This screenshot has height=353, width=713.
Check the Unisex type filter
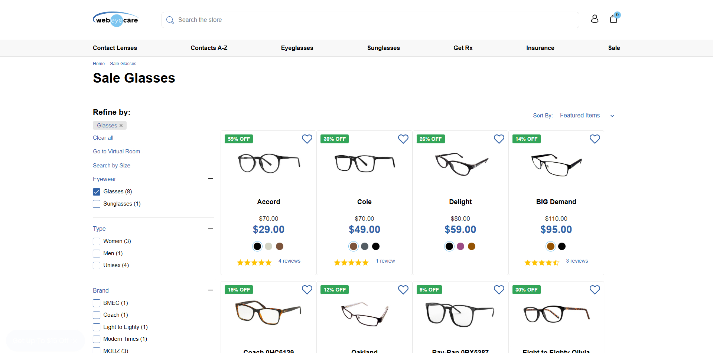tap(96, 265)
